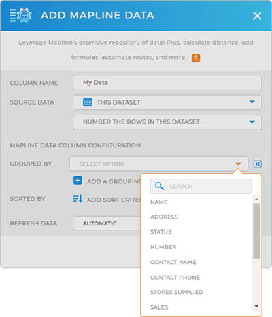Open the Automatic refresh data dropdown
This screenshot has width=272, height=317.
107,223
